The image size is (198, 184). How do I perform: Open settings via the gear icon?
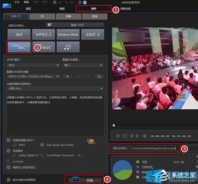[x=80, y=2]
